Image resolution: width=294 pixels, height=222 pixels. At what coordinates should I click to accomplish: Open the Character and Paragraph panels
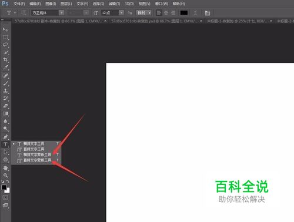click(208, 13)
